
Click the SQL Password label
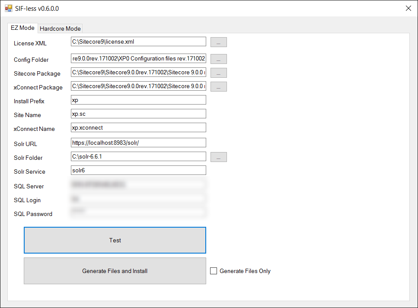tap(33, 214)
